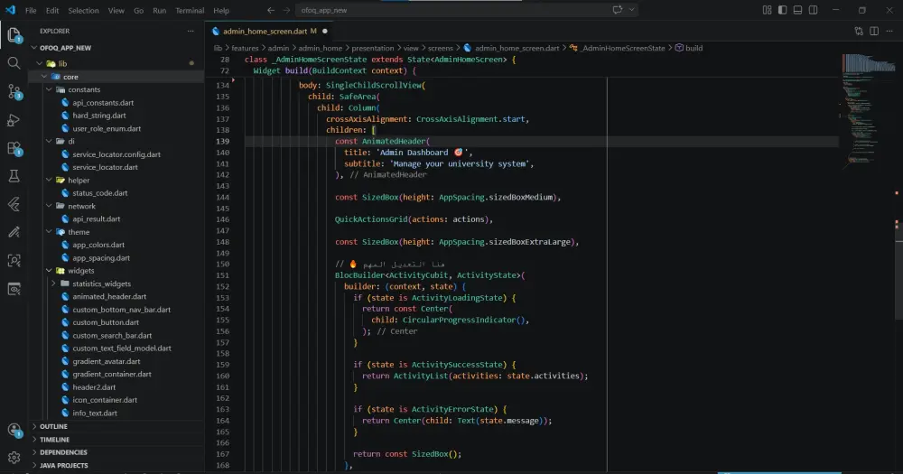
Task: Close the admin_home_screen.dart tab via unsaved dot
Action: click(x=325, y=31)
